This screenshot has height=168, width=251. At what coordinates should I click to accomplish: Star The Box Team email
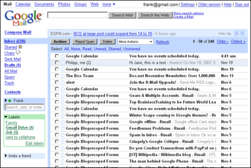(63, 76)
